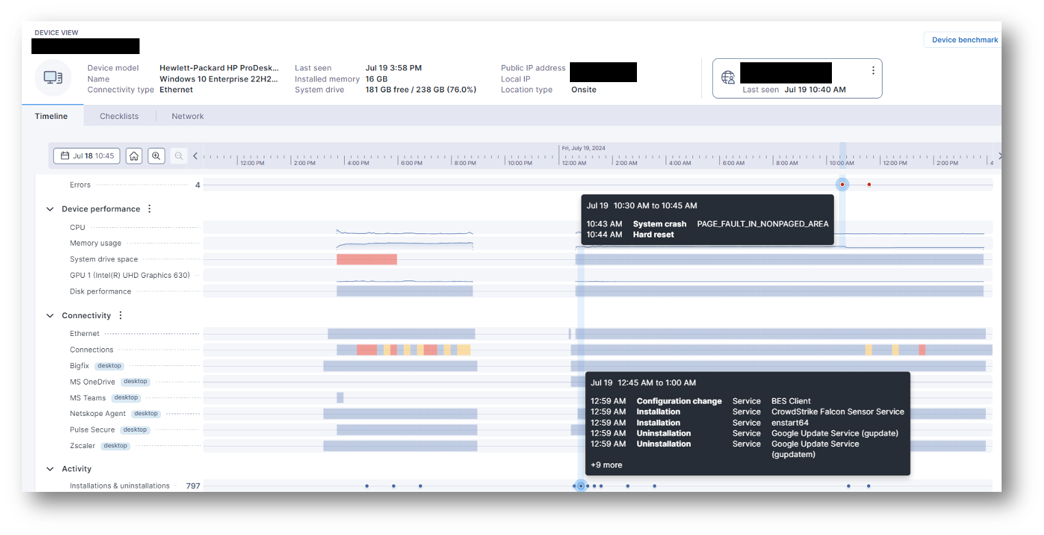The width and height of the screenshot is (1044, 535).
Task: Click the +9 more link in tooltip
Action: pos(606,465)
